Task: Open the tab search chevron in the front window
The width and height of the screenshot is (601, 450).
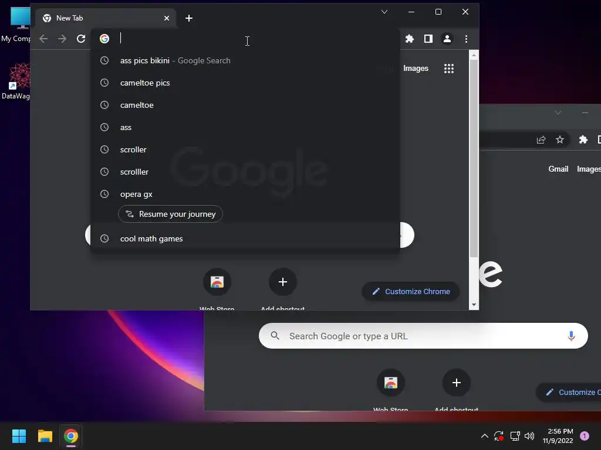Action: click(x=384, y=12)
